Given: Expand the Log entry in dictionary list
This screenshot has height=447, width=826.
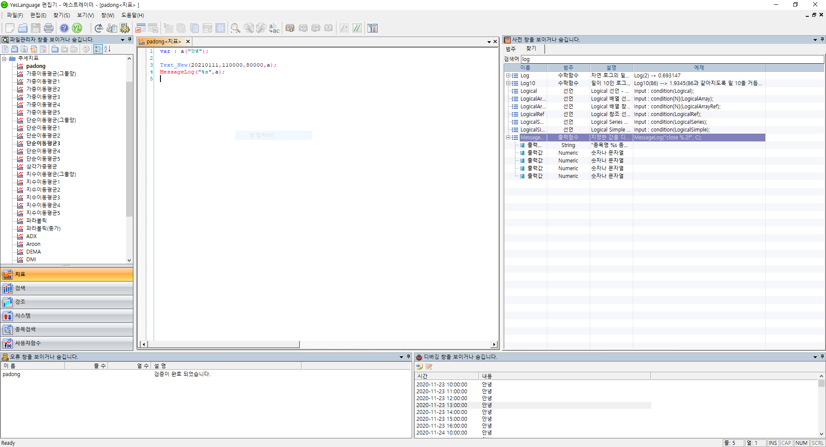Looking at the screenshot, I should [x=508, y=76].
